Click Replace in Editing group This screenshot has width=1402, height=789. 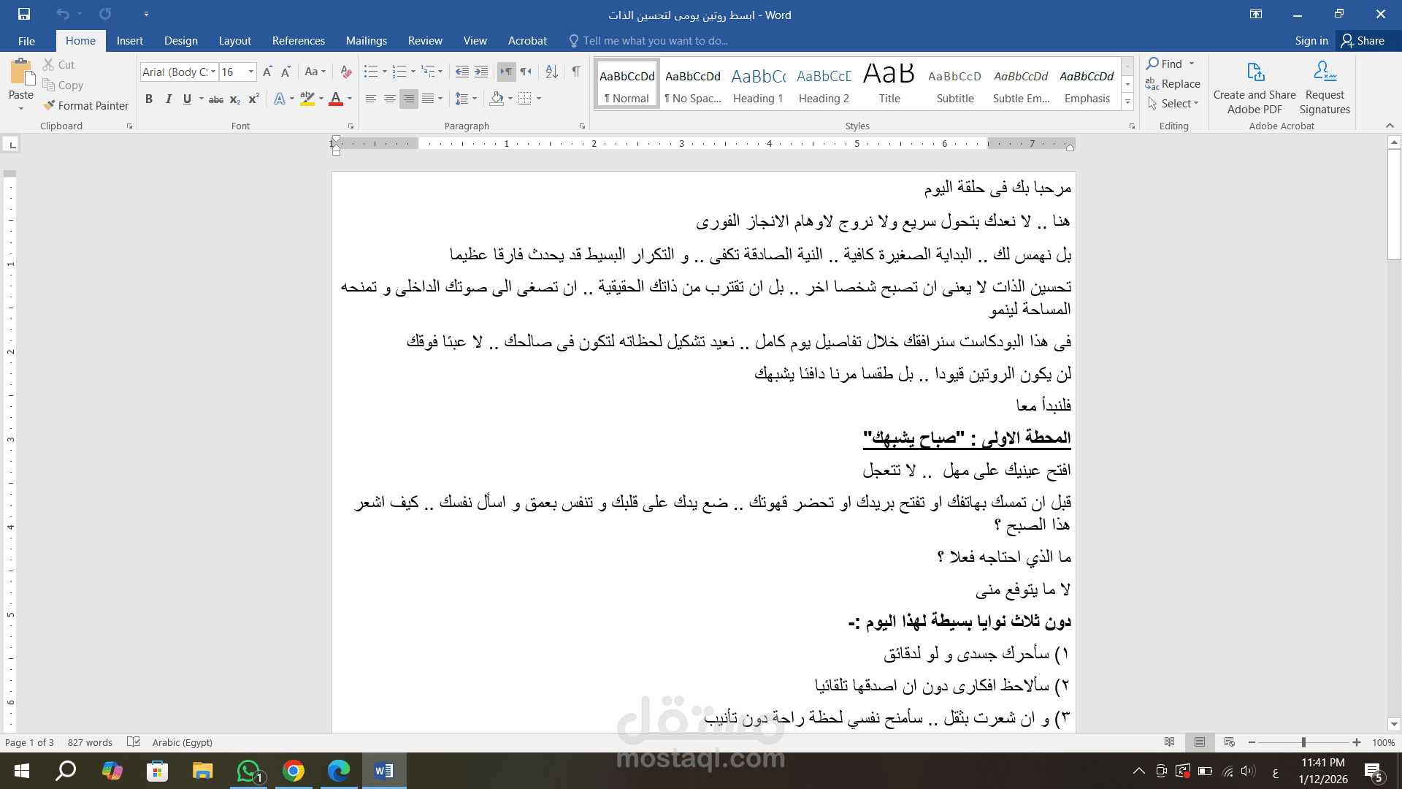[1173, 84]
